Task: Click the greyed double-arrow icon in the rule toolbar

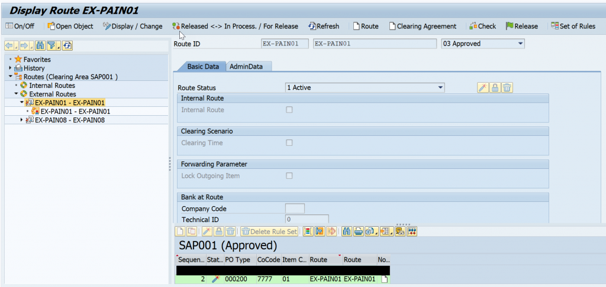Action: (x=331, y=231)
